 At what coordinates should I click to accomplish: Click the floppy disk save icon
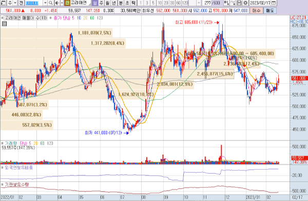point(239,3)
